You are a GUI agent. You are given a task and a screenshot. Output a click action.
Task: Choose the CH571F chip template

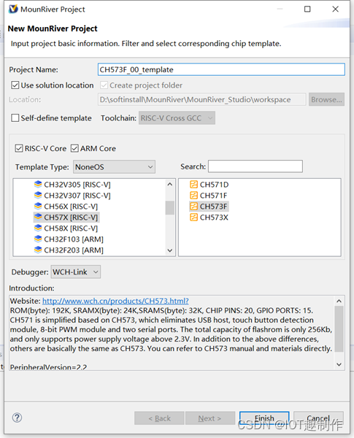[x=213, y=196]
